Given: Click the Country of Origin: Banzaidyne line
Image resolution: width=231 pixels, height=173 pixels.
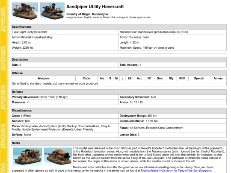Looking at the screenshot, I should click(x=87, y=14).
